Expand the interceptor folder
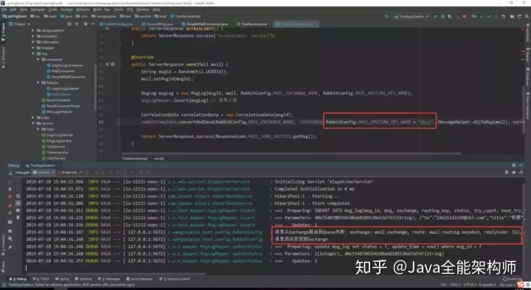531x290 pixels. point(33,42)
